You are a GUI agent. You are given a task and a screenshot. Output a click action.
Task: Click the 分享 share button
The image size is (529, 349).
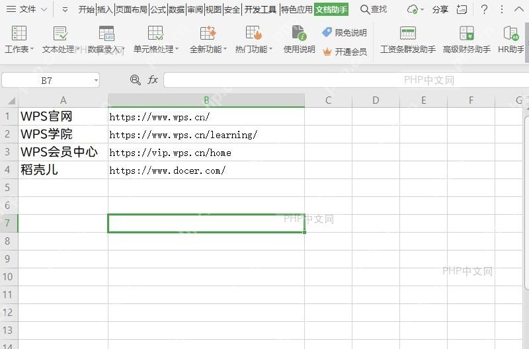(440, 9)
